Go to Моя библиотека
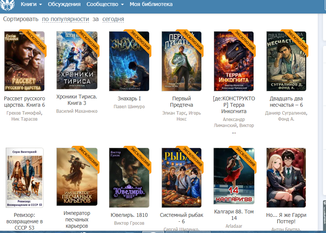The height and width of the screenshot is (233, 326). point(151,4)
